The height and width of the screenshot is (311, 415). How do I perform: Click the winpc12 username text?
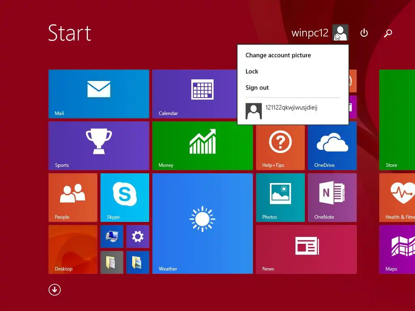(x=310, y=33)
